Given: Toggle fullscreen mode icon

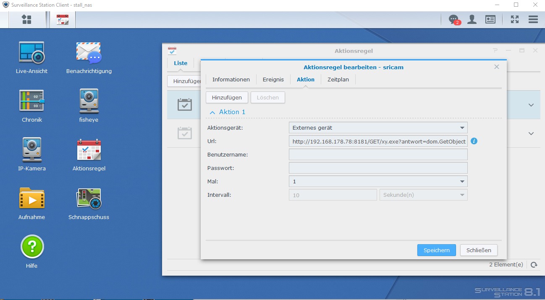Looking at the screenshot, I should 515,19.
